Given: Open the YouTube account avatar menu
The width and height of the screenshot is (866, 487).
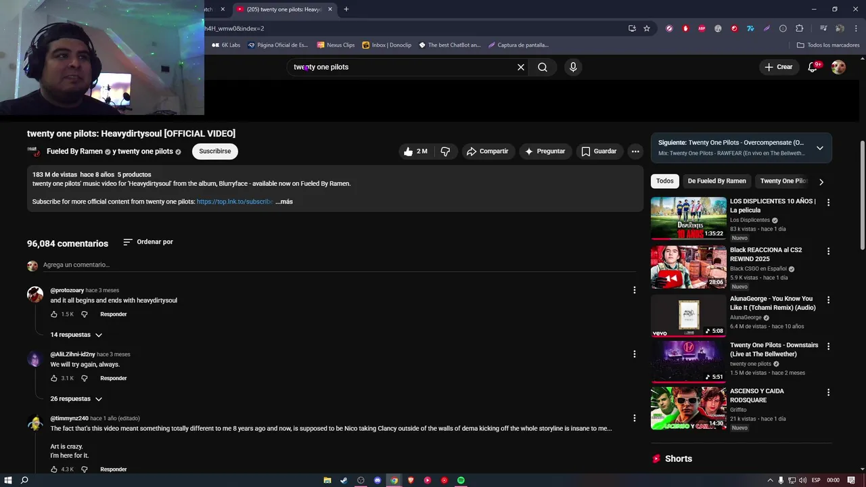Looking at the screenshot, I should pos(838,67).
